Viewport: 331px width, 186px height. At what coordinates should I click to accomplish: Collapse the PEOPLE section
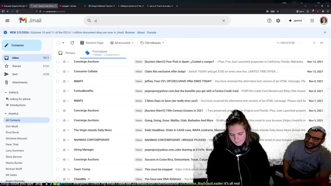6,114
